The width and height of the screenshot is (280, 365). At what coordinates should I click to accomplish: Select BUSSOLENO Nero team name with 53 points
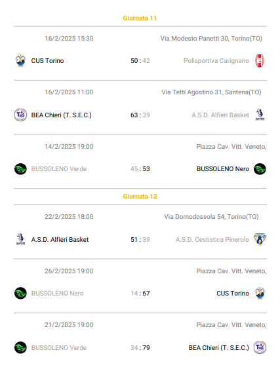223,169
